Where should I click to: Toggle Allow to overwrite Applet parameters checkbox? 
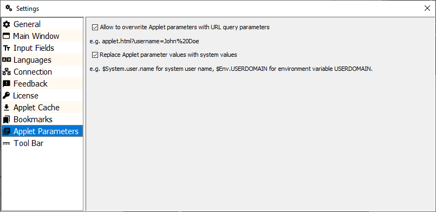point(95,27)
